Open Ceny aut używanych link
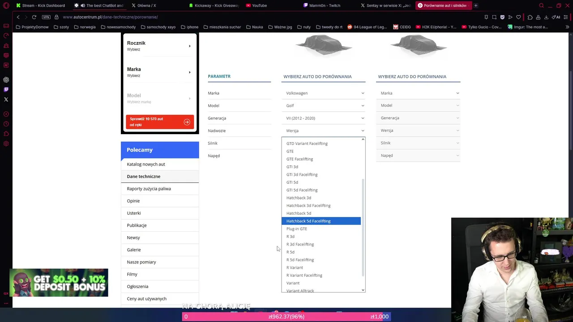Screen dimensions: 573x322 pos(146,299)
